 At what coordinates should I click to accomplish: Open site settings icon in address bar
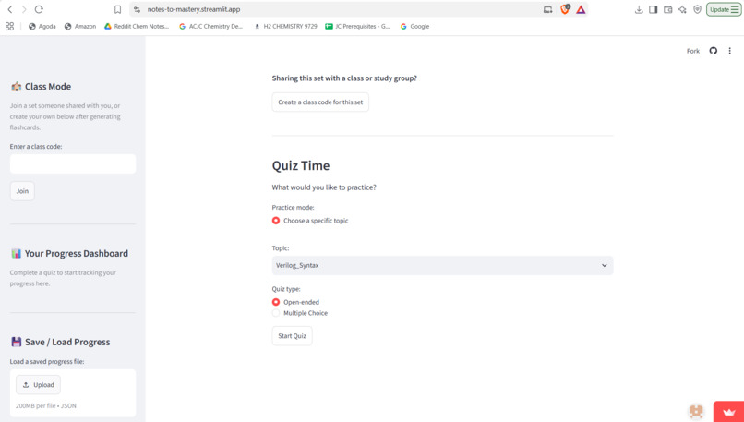point(138,9)
